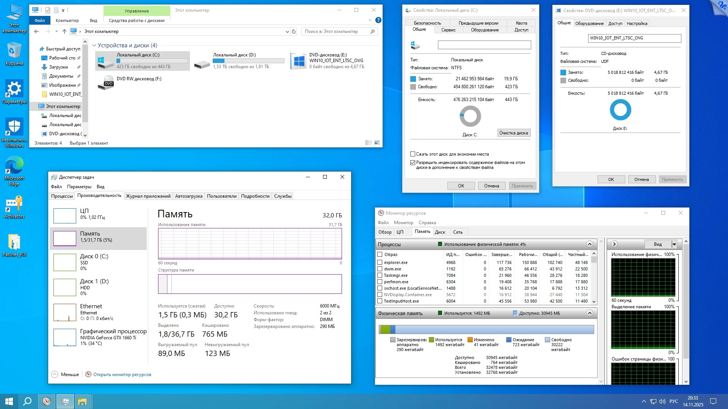This screenshot has width=728, height=409.
Task: Click the Explorer refresh button
Action: (293, 31)
